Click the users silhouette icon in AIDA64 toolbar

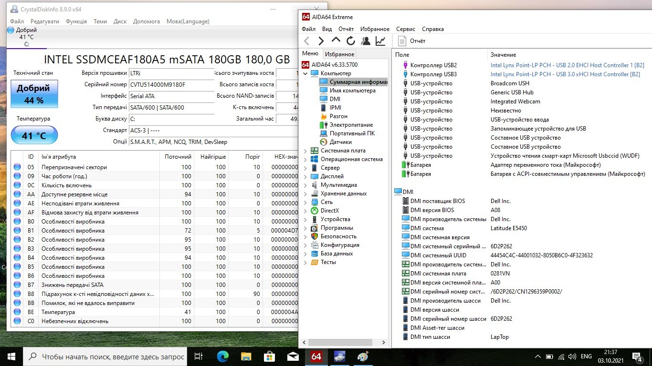pos(366,41)
